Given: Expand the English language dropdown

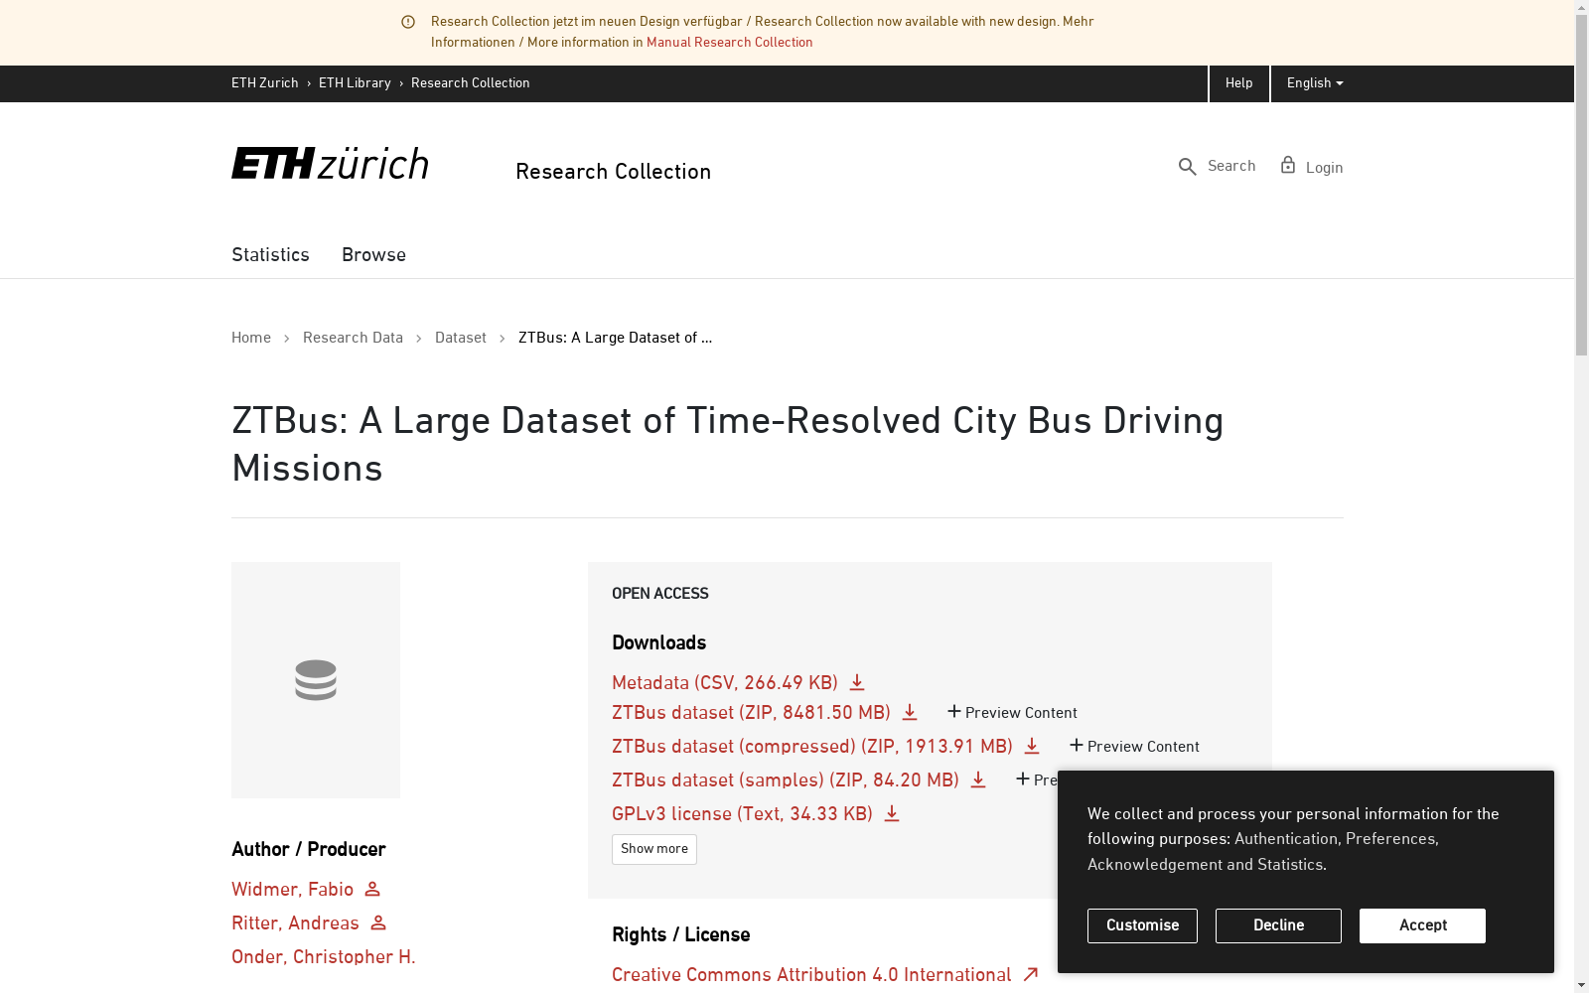Looking at the screenshot, I should (1315, 83).
